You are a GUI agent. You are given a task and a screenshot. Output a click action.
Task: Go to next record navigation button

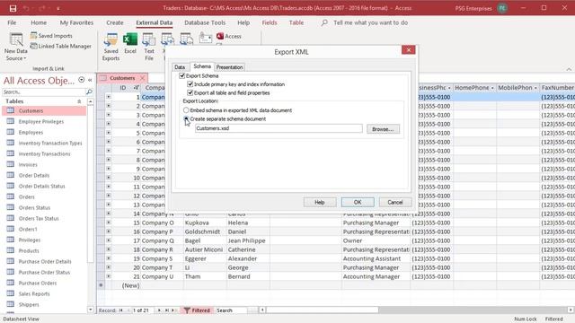pyautogui.click(x=159, y=310)
